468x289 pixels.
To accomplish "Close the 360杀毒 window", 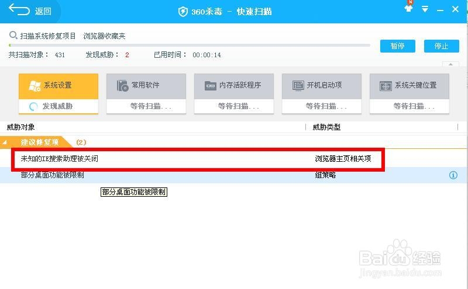I will click(455, 9).
